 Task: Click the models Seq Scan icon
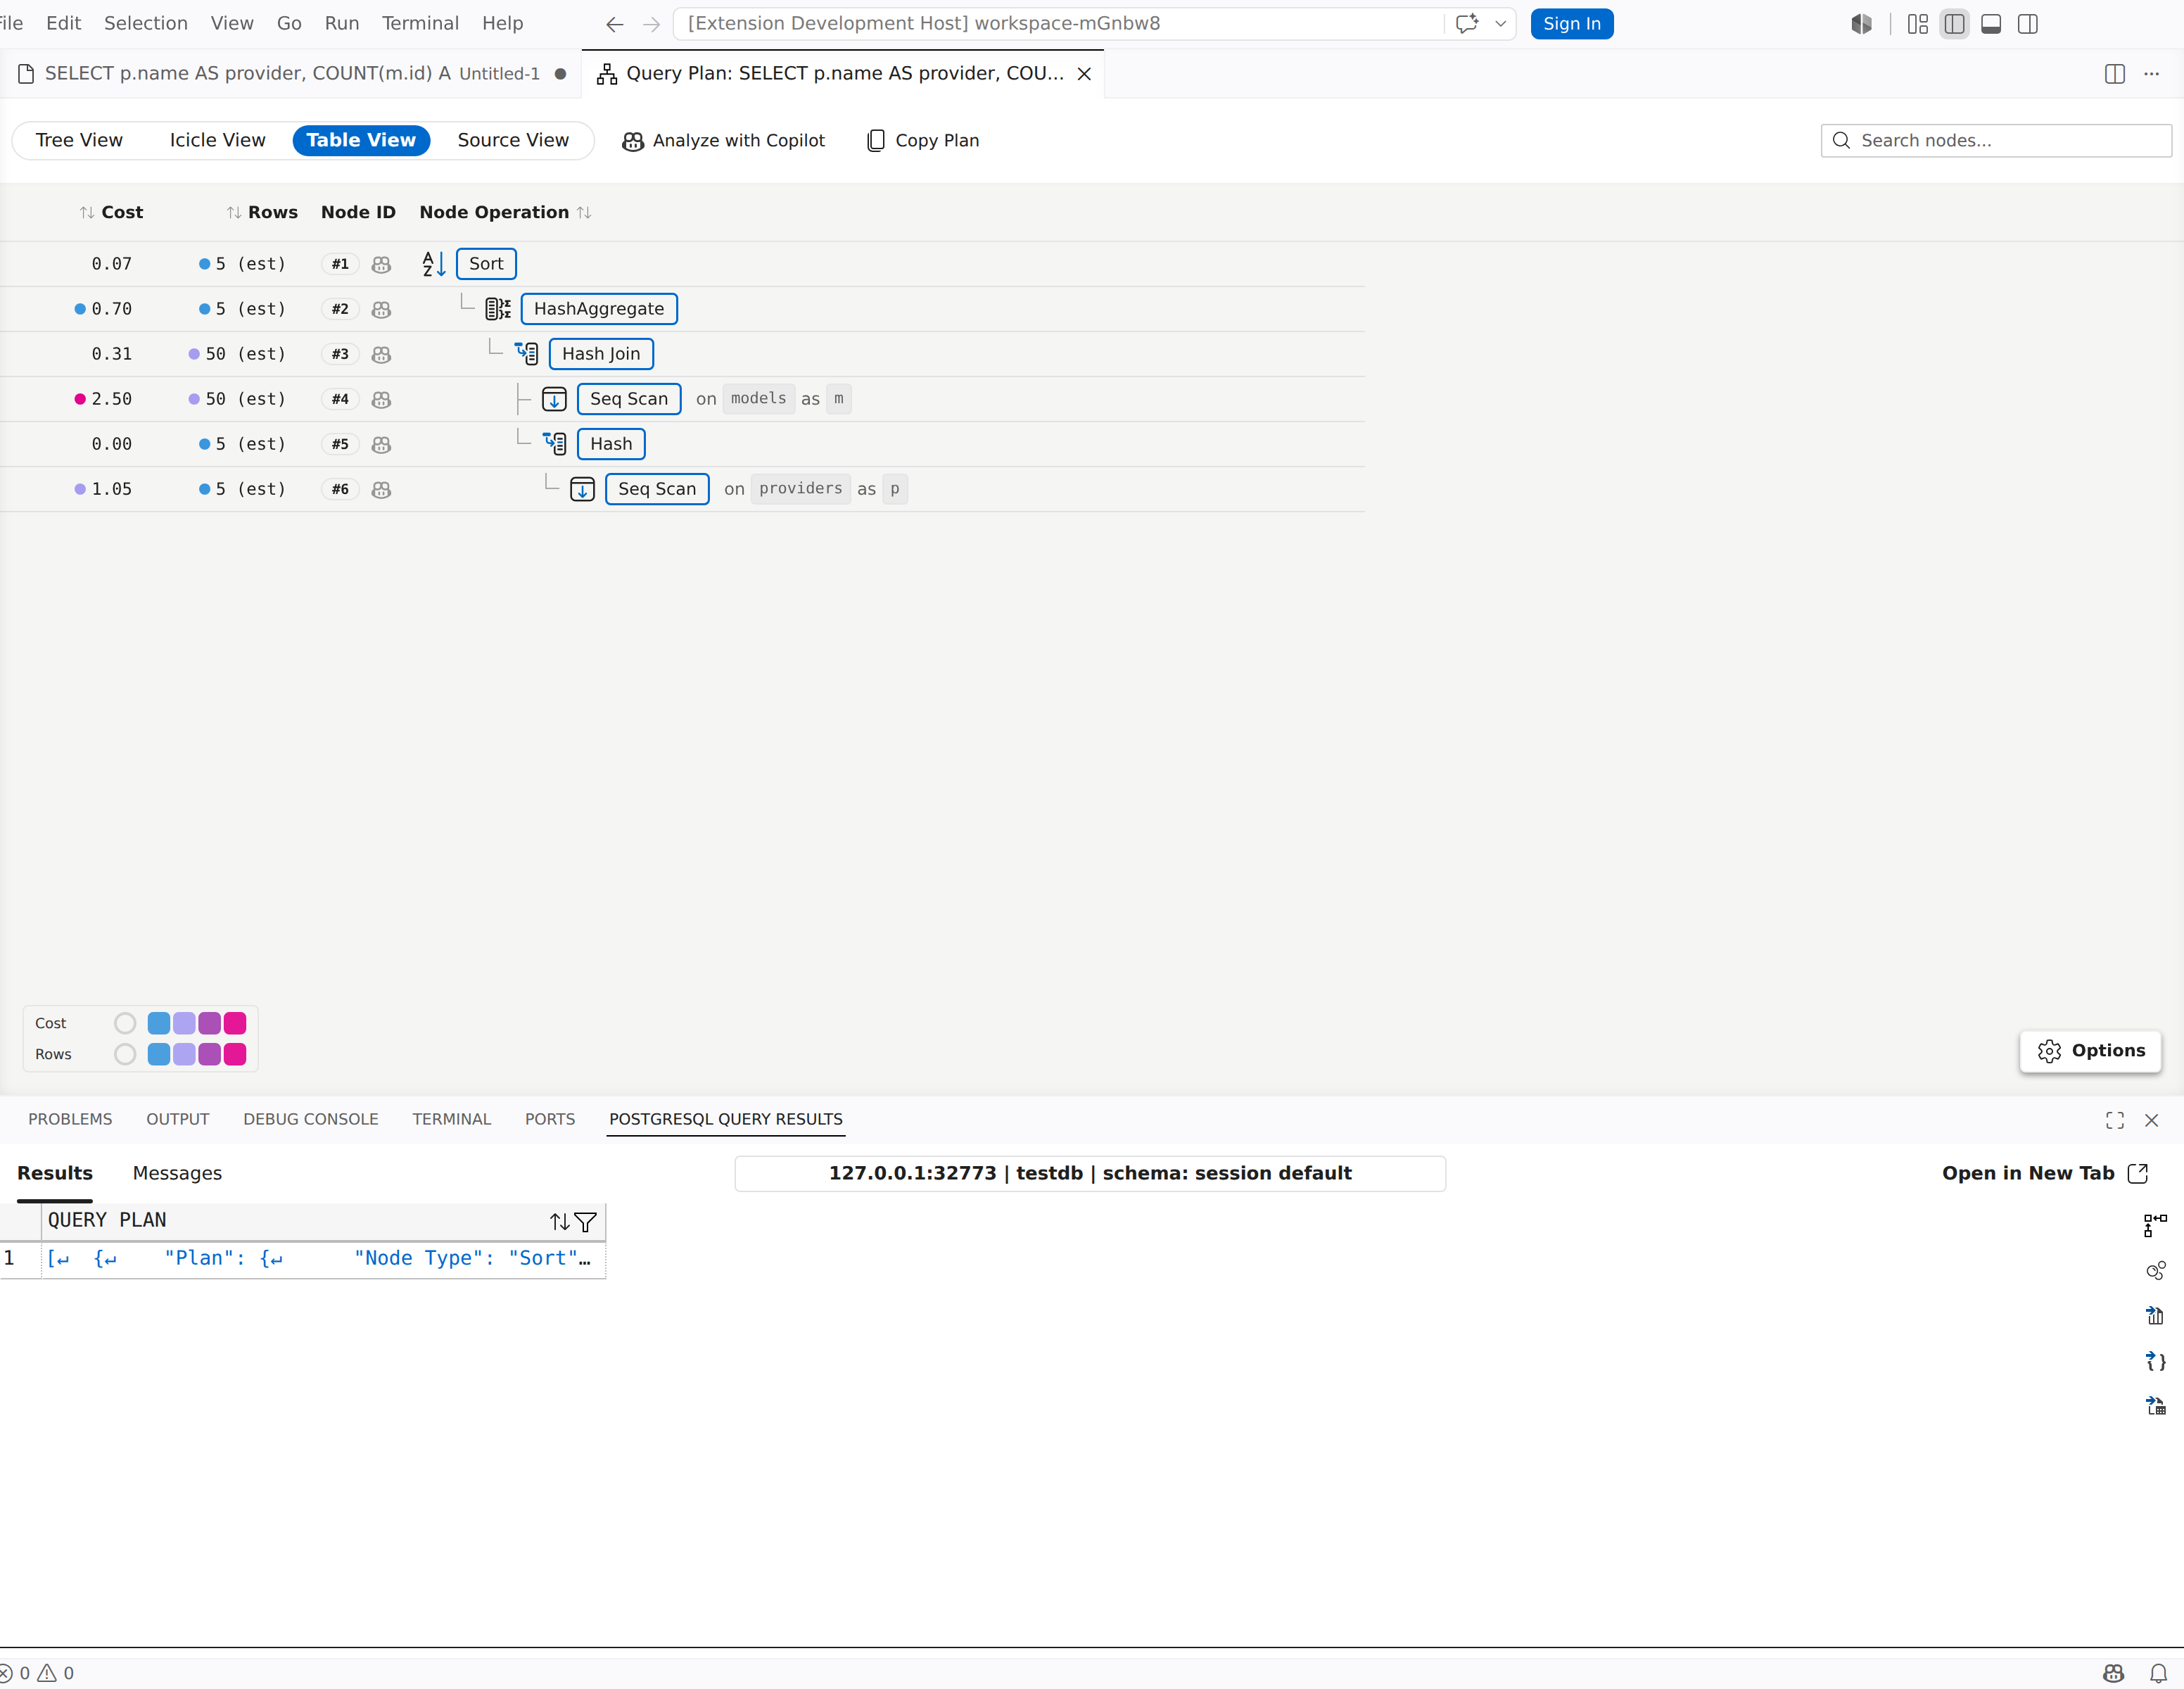point(554,399)
